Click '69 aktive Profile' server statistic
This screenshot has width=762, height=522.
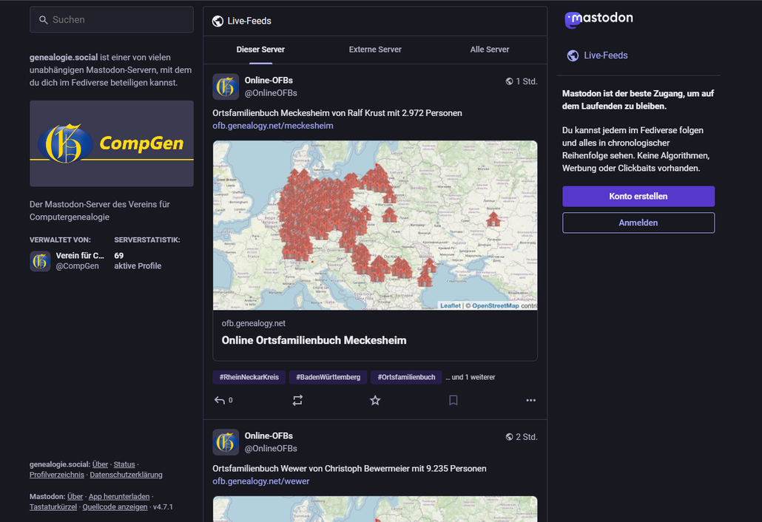pyautogui.click(x=138, y=261)
